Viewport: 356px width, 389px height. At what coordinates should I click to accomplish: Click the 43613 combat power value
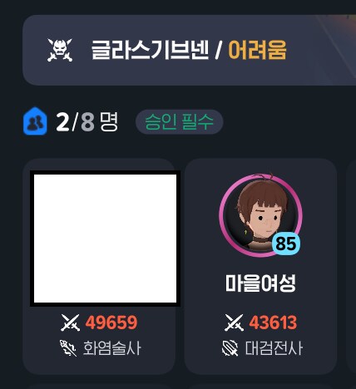pos(273,323)
